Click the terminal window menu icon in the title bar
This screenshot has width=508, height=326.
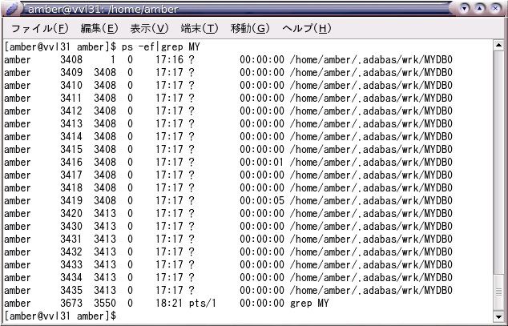coord(12,9)
